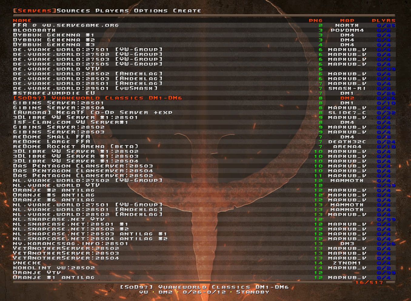Select the Servers tab
411x301 pixels.
(x=35, y=11)
